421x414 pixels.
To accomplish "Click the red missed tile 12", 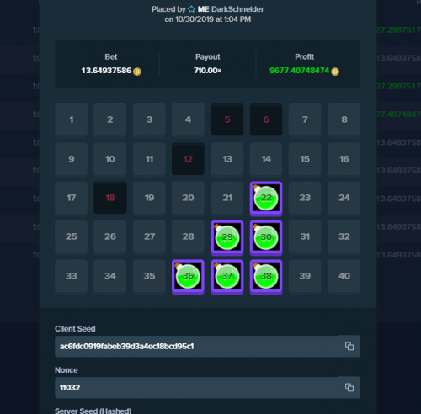I will 188,159.
